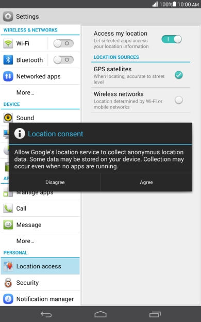201x322 pixels.
Task: Tap the Notification manager info icon
Action: coord(8,299)
